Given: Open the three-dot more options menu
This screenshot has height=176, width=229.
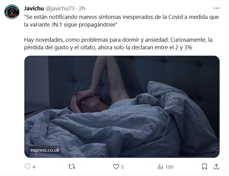Looking at the screenshot, I should [216, 8].
